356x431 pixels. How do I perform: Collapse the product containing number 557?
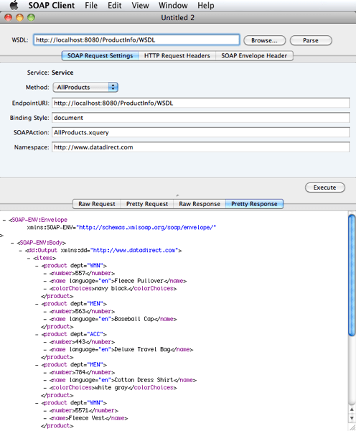coord(37,266)
